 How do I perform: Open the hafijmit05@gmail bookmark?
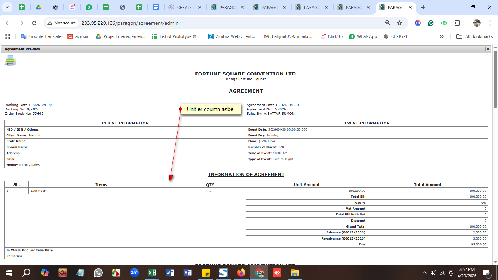(288, 36)
